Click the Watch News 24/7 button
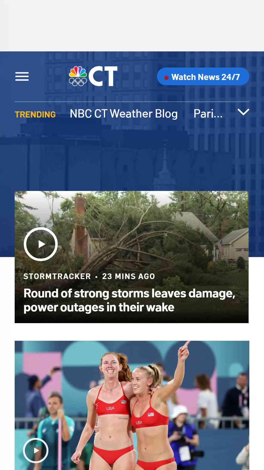The image size is (264, 470). (203, 77)
